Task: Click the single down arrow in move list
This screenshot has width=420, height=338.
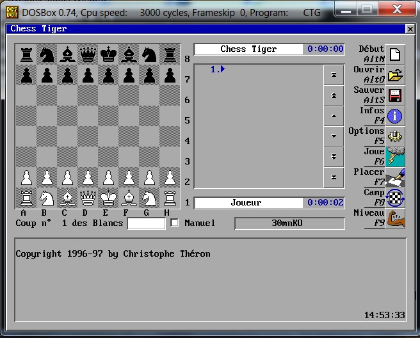Action: click(x=334, y=136)
